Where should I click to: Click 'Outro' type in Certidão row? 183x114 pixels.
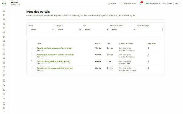[109, 62]
